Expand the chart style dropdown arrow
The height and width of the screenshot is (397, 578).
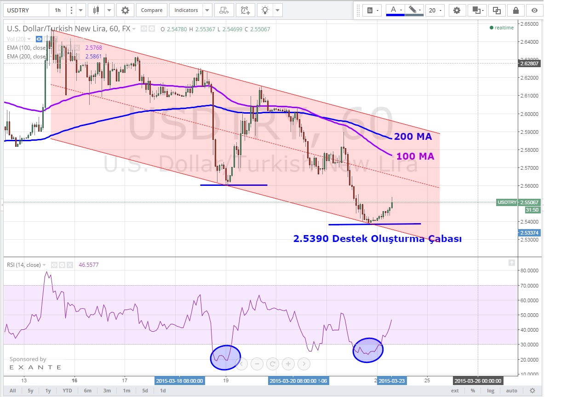point(109,10)
